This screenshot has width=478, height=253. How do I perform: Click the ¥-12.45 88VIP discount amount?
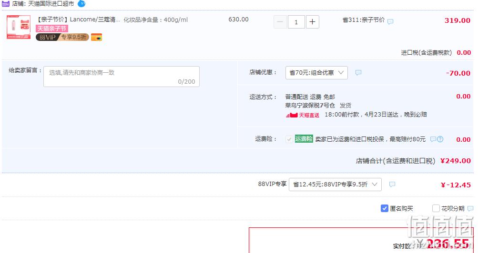coord(456,185)
